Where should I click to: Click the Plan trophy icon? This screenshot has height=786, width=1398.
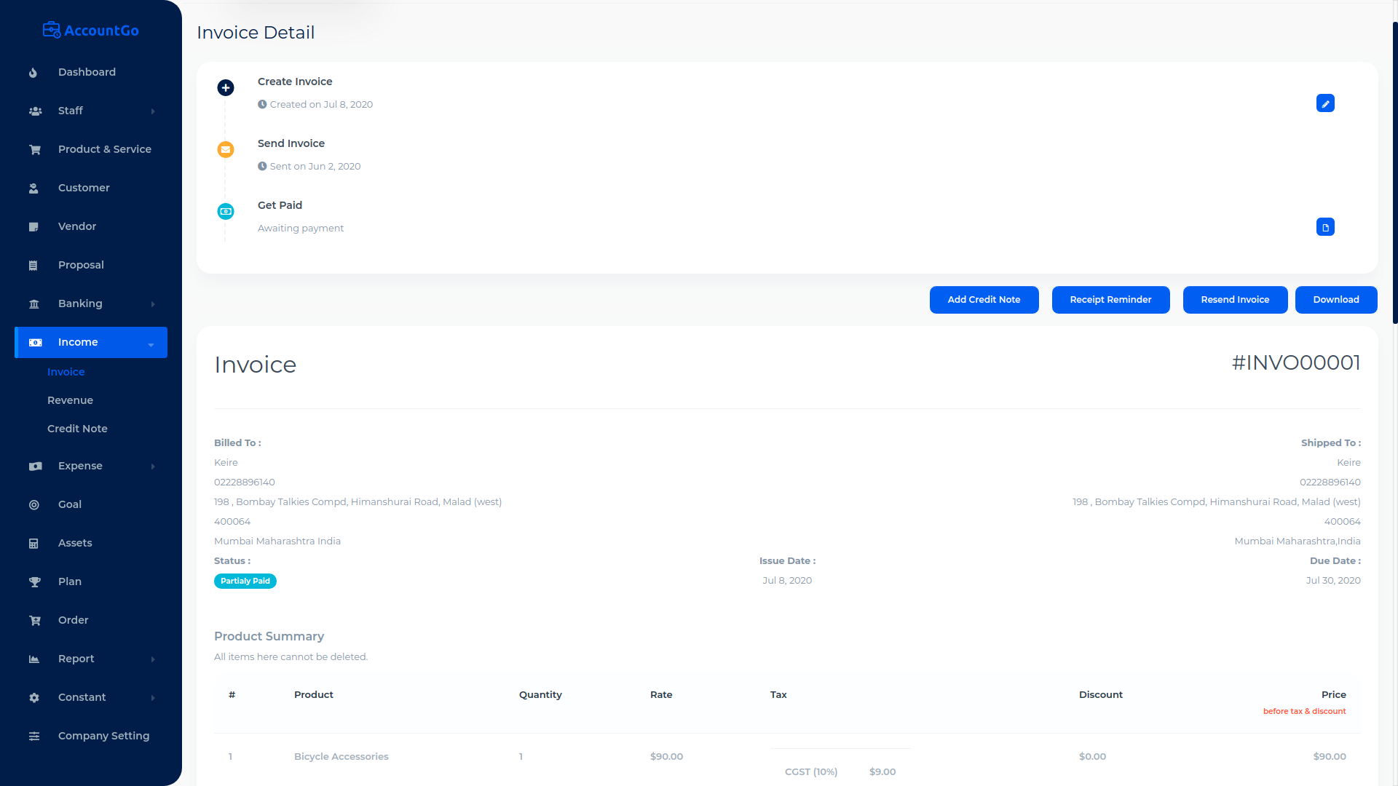pyautogui.click(x=34, y=582)
